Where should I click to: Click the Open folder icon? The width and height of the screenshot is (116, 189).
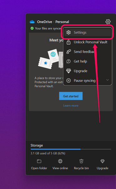[39, 161]
